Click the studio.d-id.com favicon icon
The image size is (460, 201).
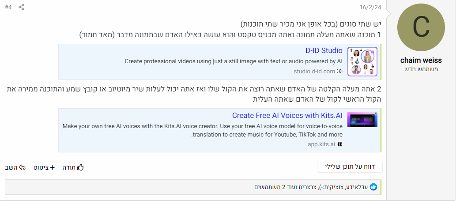[x=339, y=71]
